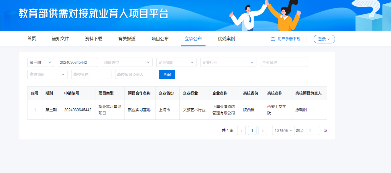
Task: Change the 10条/页 page size selector
Action: click(283, 131)
